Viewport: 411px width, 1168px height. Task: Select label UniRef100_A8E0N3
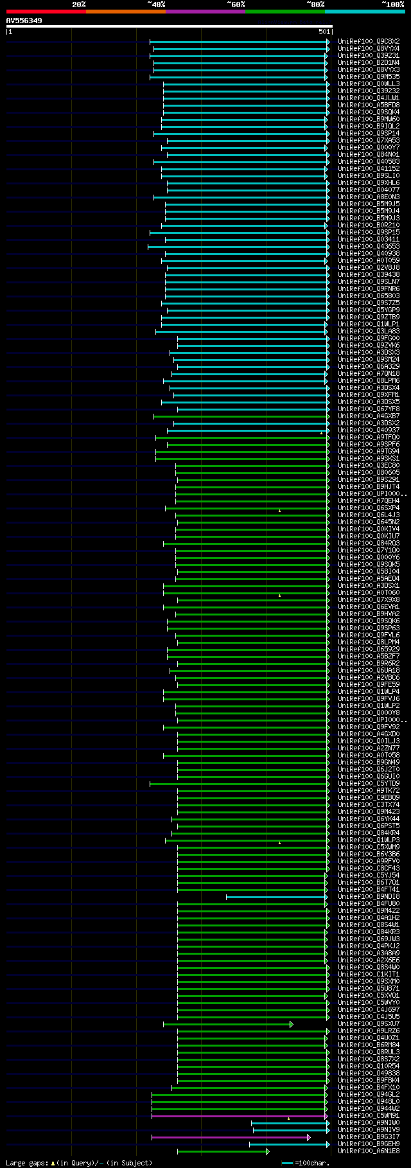point(369,197)
